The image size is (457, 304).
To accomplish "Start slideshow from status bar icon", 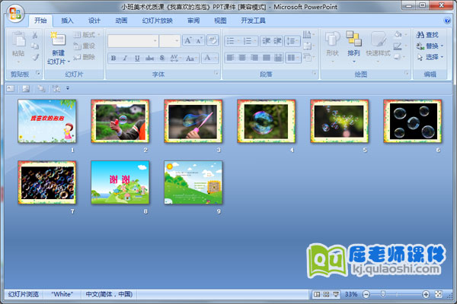I will [x=335, y=293].
